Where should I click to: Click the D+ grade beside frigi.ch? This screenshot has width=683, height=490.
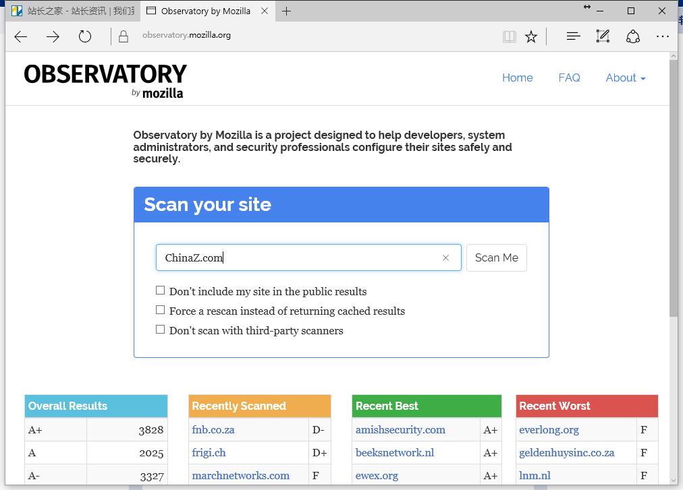click(319, 452)
